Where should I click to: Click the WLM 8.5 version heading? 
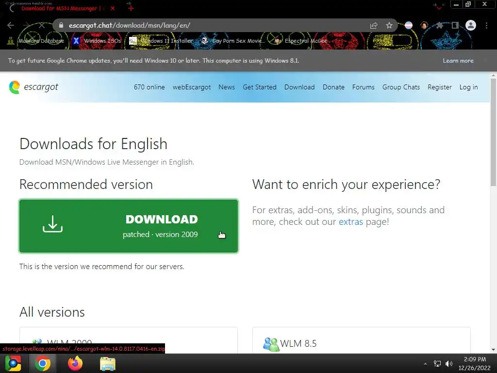(298, 343)
